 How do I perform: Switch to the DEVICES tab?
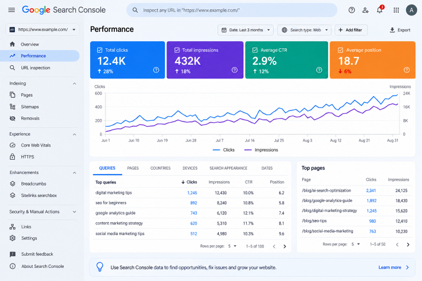[x=190, y=168]
